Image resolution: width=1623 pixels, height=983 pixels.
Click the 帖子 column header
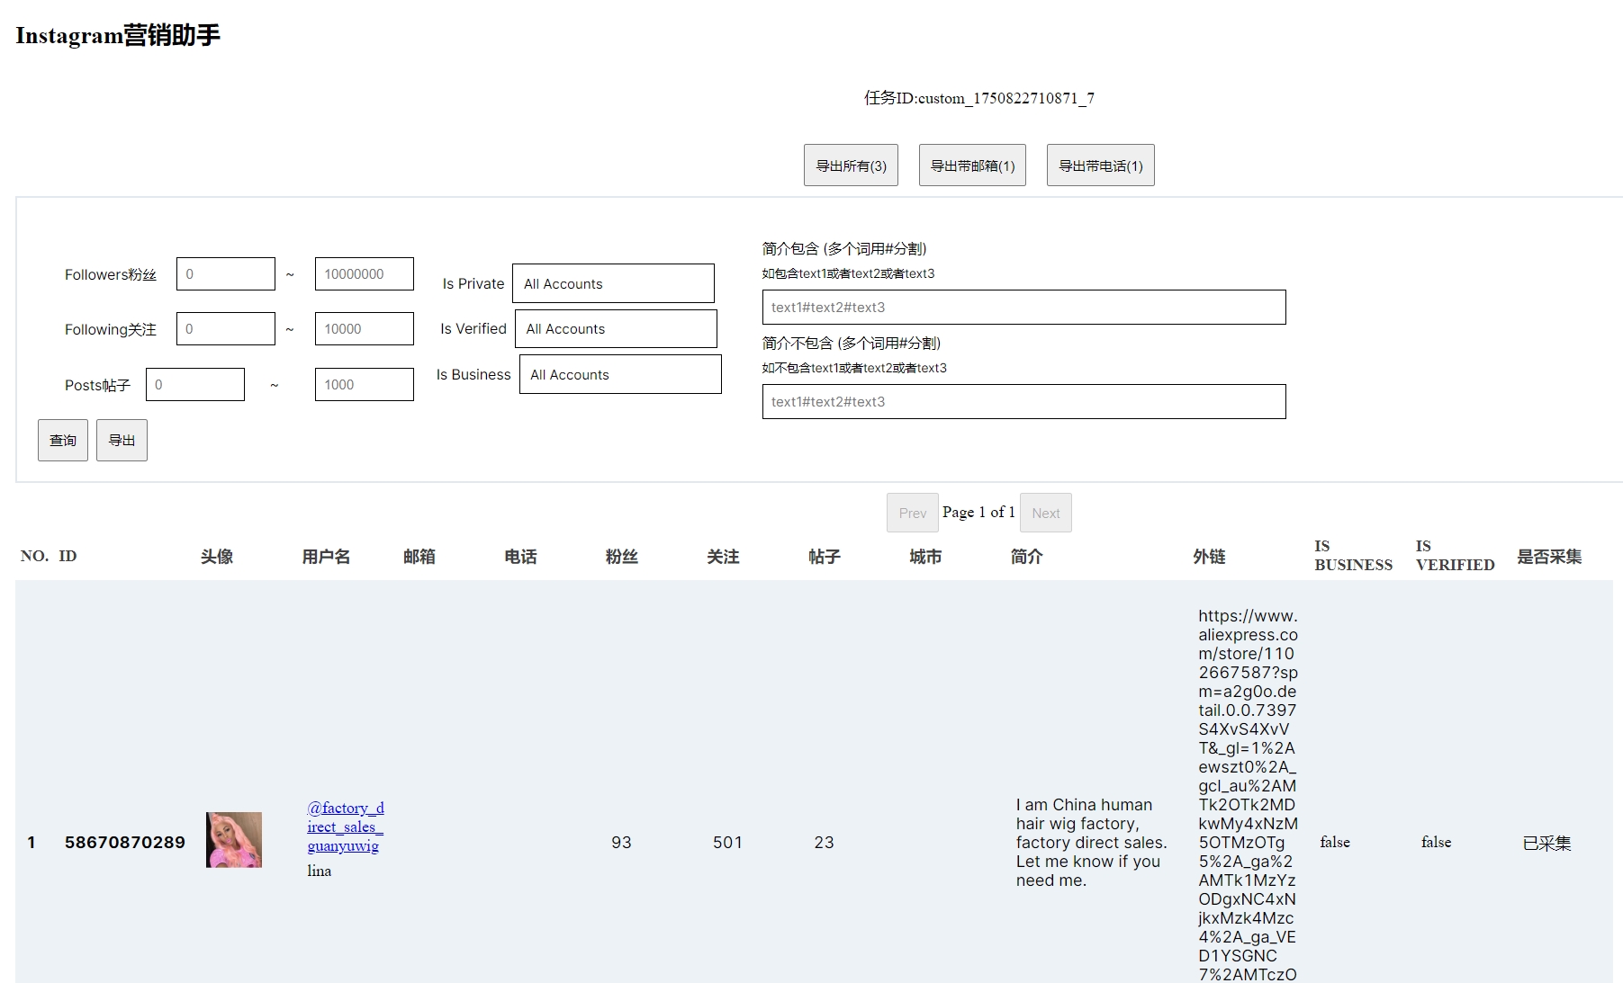825,557
